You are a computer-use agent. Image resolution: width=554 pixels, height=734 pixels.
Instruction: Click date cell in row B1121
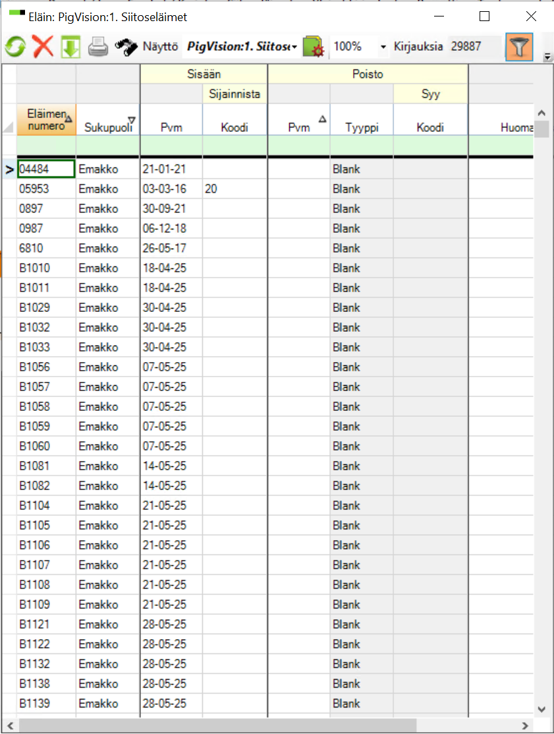tap(171, 624)
